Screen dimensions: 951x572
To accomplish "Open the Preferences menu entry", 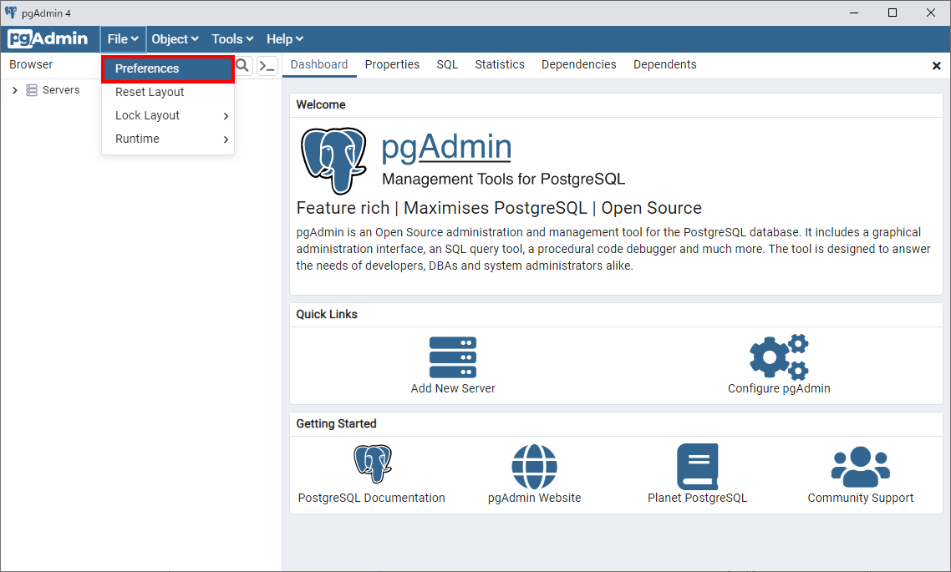I will point(168,68).
